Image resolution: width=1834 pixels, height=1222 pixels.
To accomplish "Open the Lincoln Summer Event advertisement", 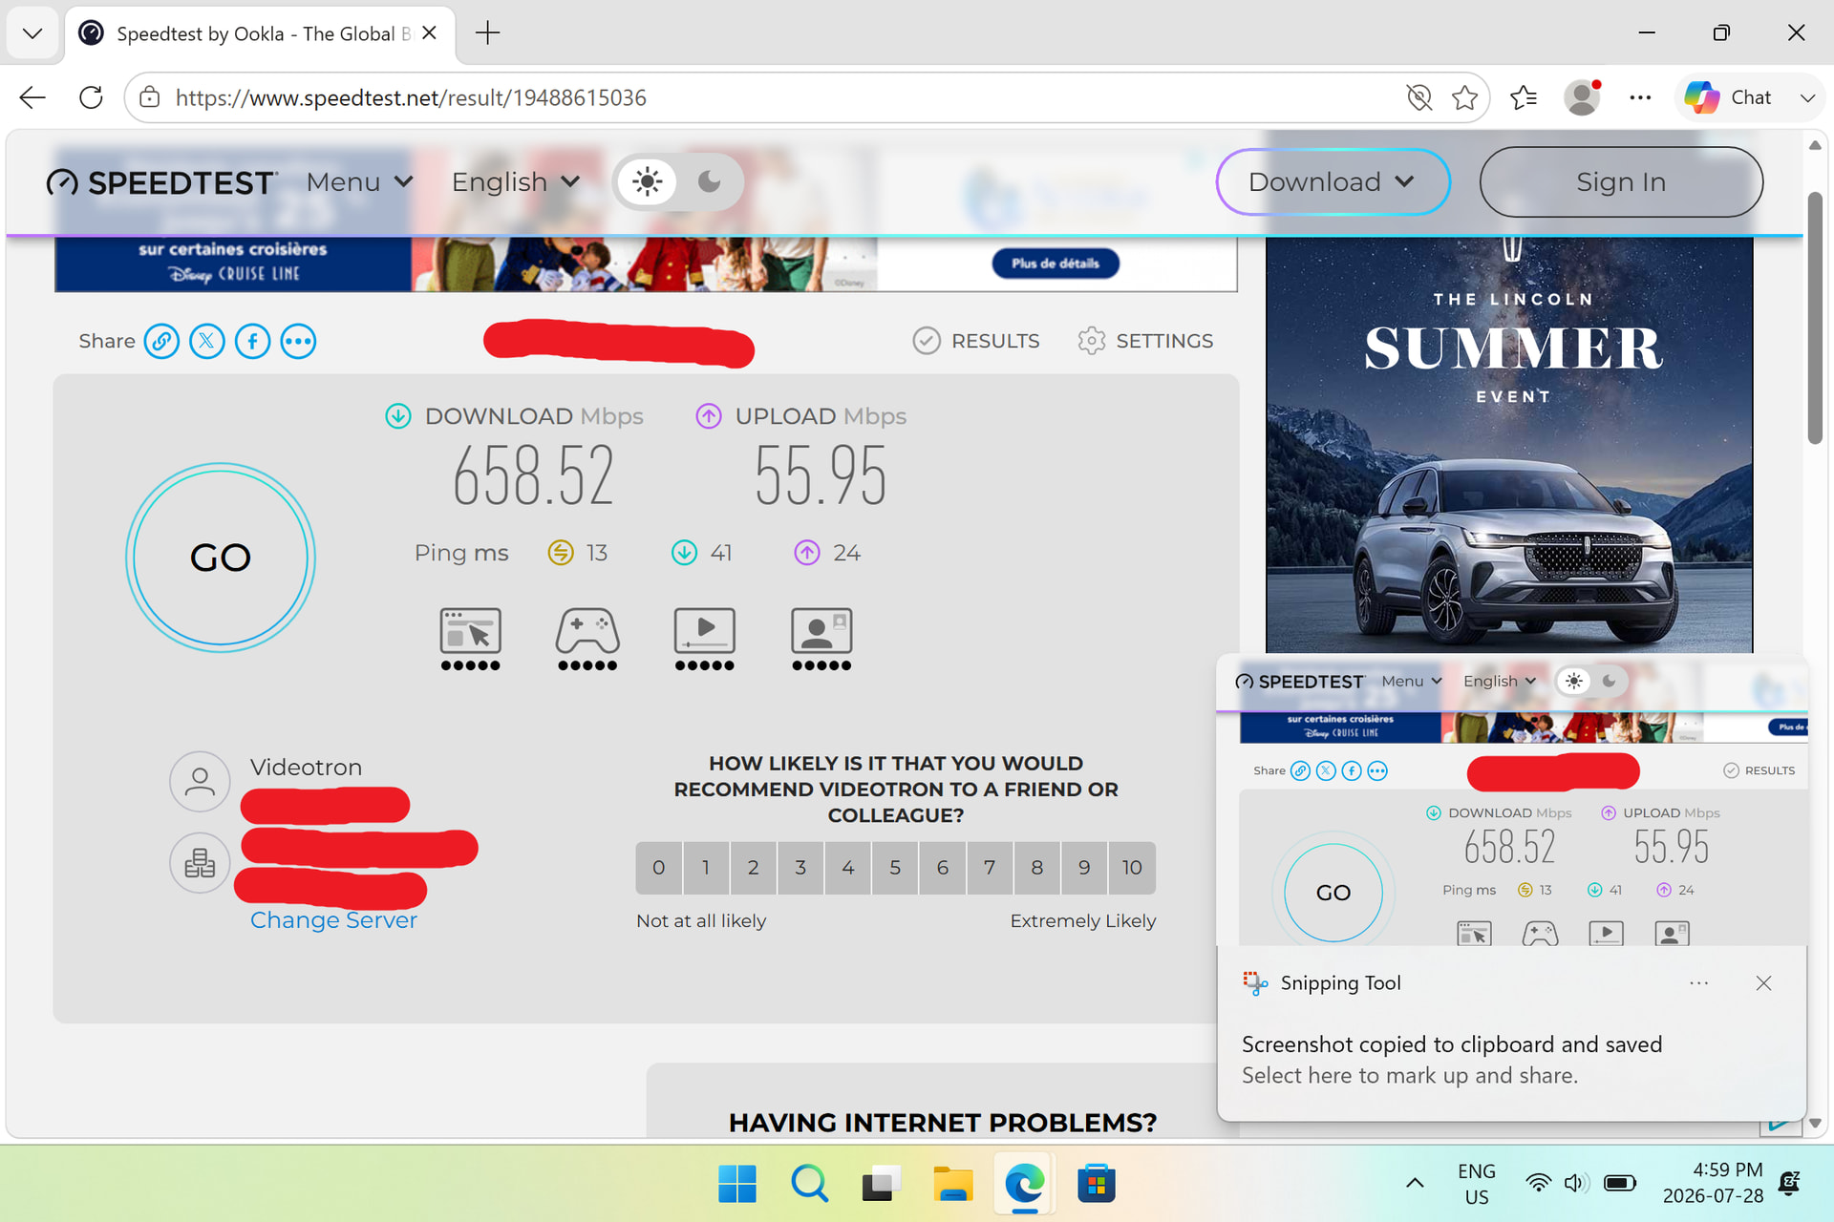I will (1509, 445).
